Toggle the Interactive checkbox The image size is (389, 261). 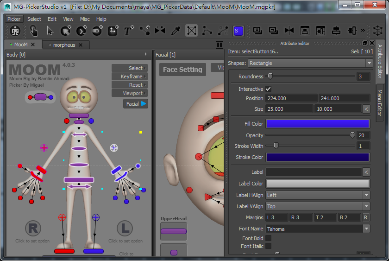(269, 89)
